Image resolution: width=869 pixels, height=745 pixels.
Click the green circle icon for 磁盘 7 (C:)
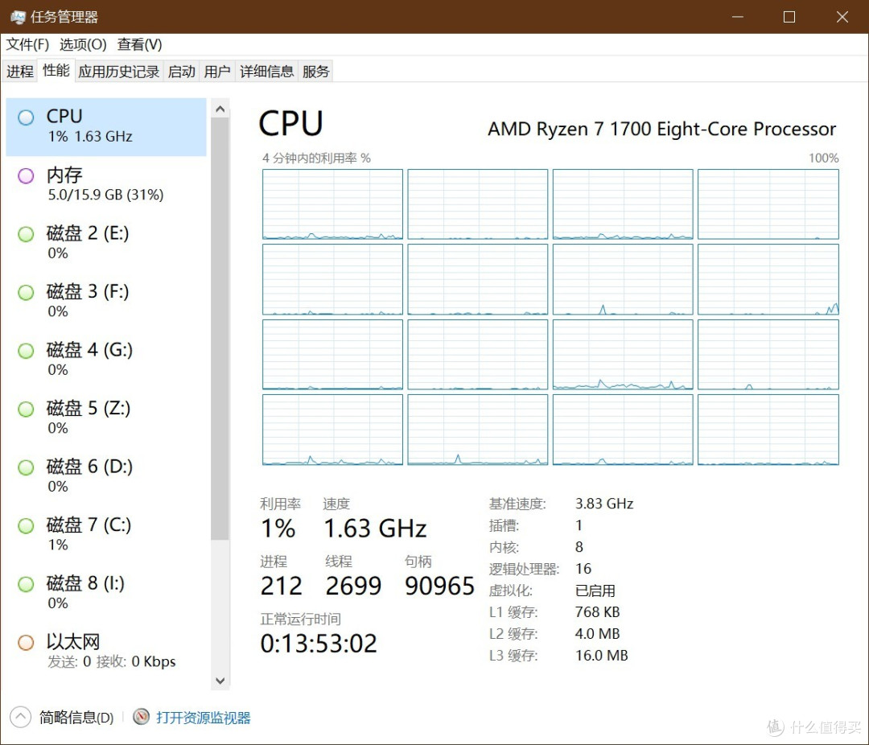26,525
